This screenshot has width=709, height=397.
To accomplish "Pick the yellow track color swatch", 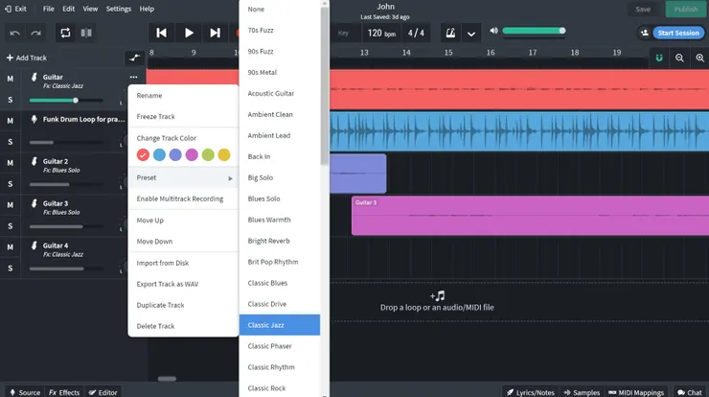I will [224, 154].
